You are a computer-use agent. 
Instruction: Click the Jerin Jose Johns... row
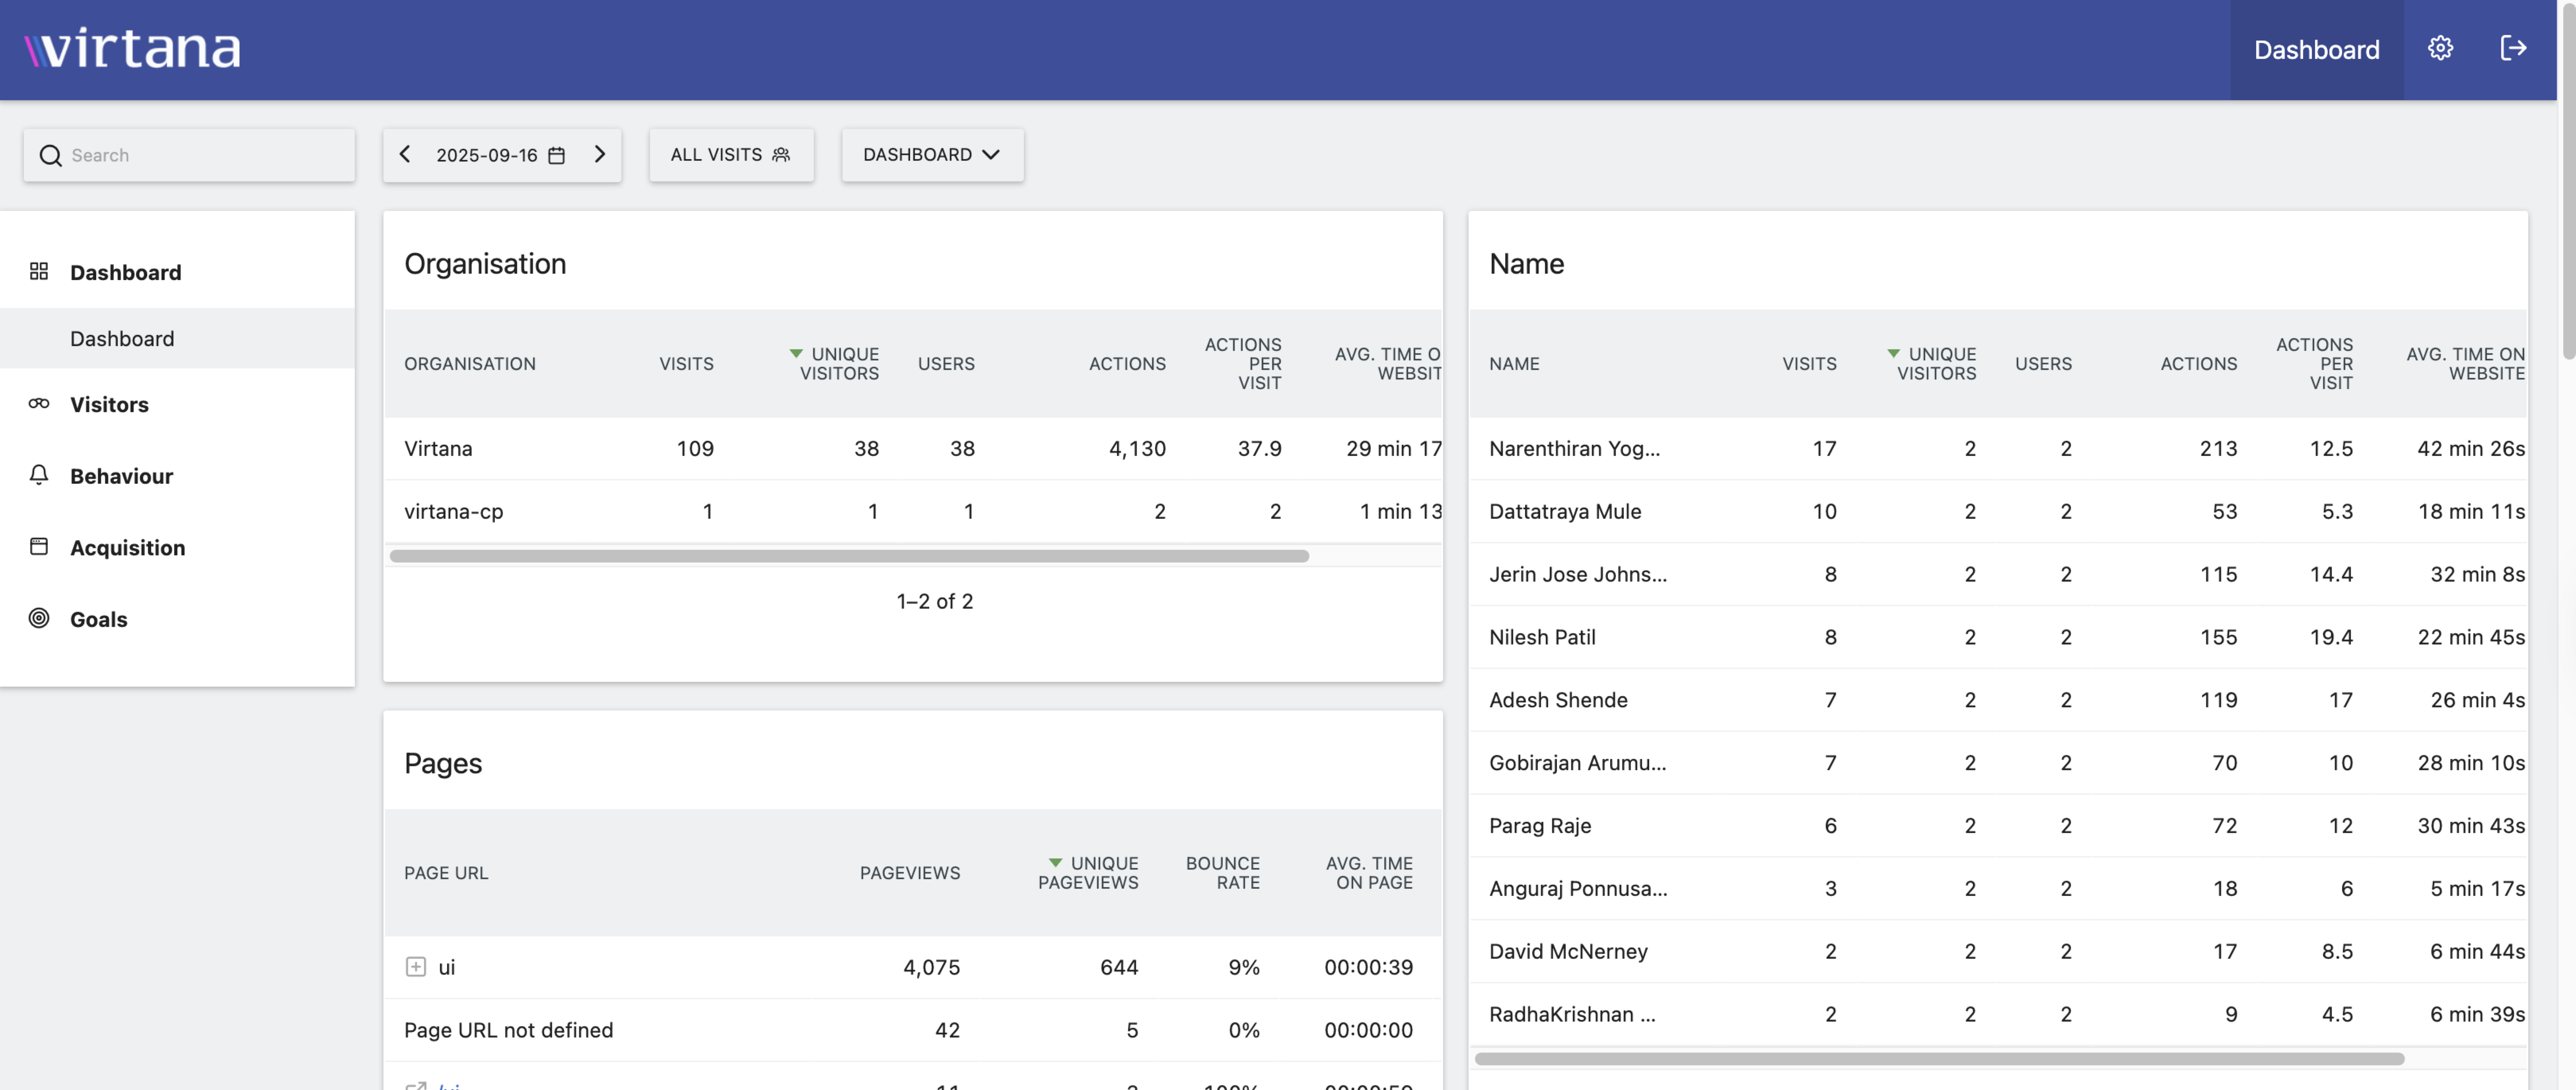pos(1998,574)
